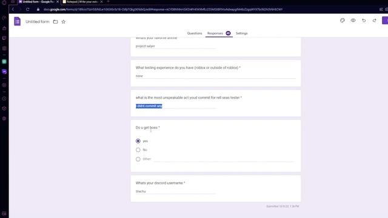Click the undo arrow icon
The image size is (388, 218).
click(x=364, y=21)
